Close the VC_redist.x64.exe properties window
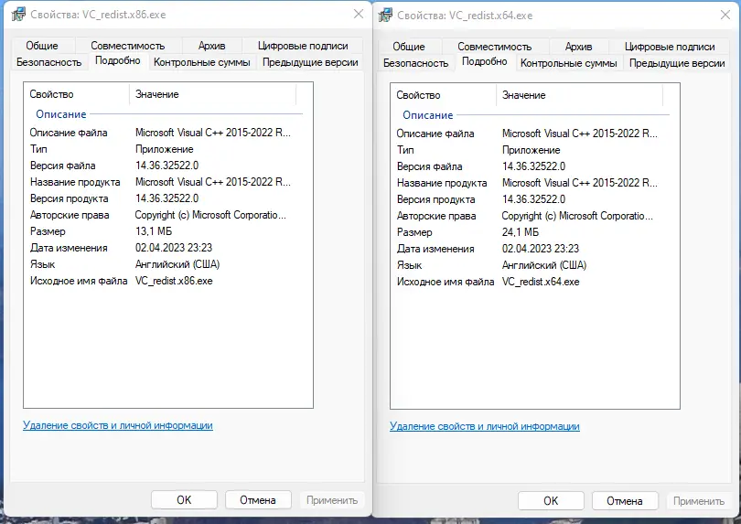The height and width of the screenshot is (524, 741). tap(723, 16)
